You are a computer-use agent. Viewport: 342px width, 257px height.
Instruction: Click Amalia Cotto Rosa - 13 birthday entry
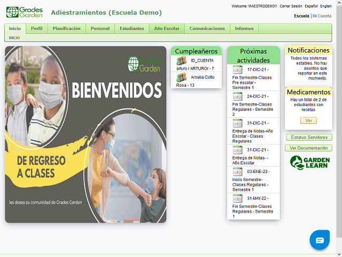point(196,81)
